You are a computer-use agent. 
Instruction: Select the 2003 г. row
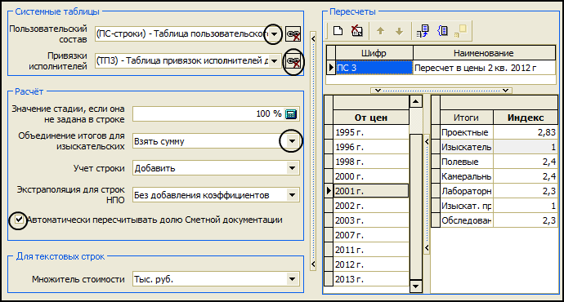[371, 220]
